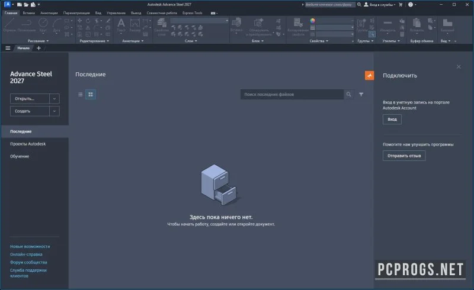Switch to the Управление ribbon tab

116,13
